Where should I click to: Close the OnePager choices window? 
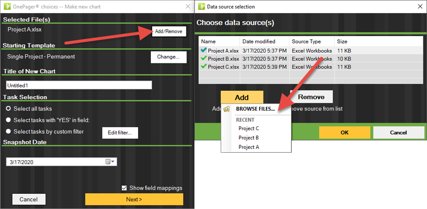tap(188, 7)
